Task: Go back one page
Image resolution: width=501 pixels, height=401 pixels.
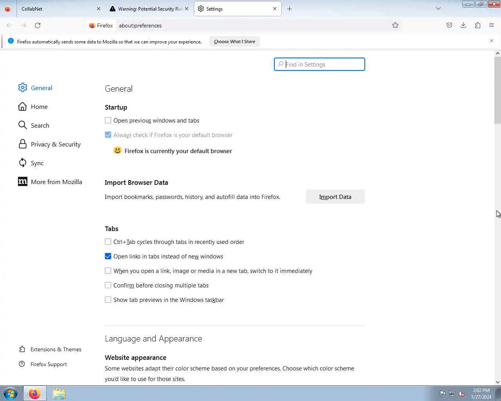Action: pos(9,25)
